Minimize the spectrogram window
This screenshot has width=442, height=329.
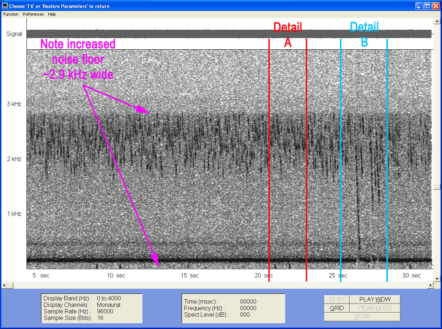point(419,6)
